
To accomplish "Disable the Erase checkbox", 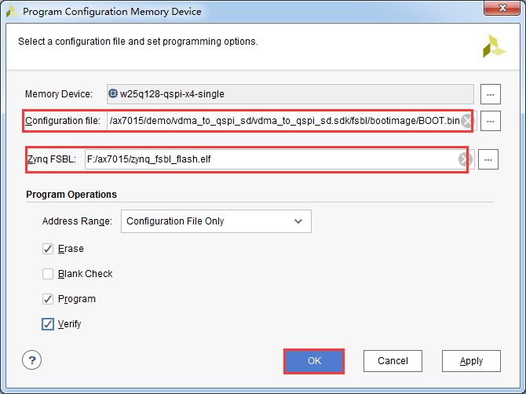I will [48, 249].
